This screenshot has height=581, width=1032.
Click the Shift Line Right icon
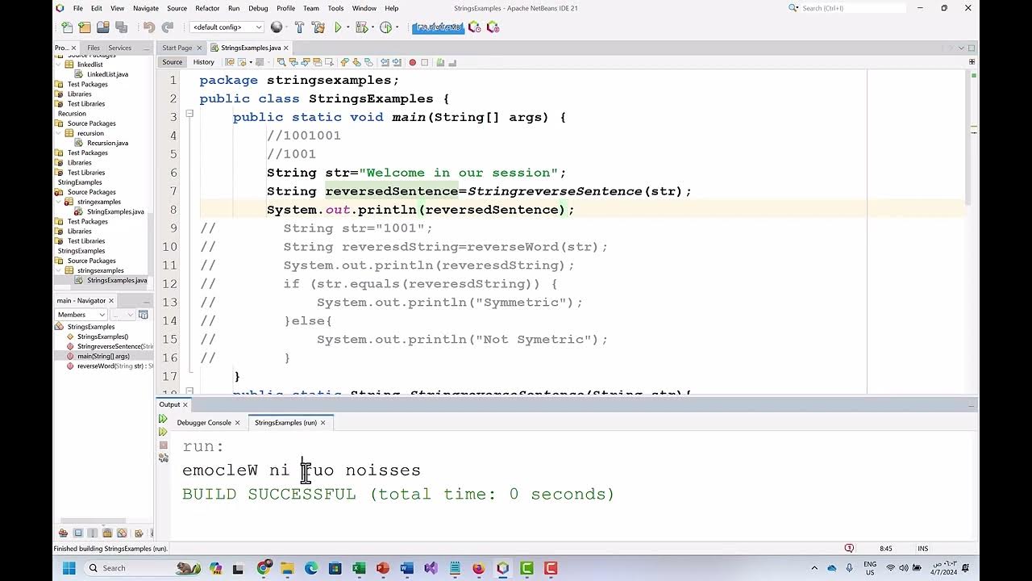[x=397, y=62]
